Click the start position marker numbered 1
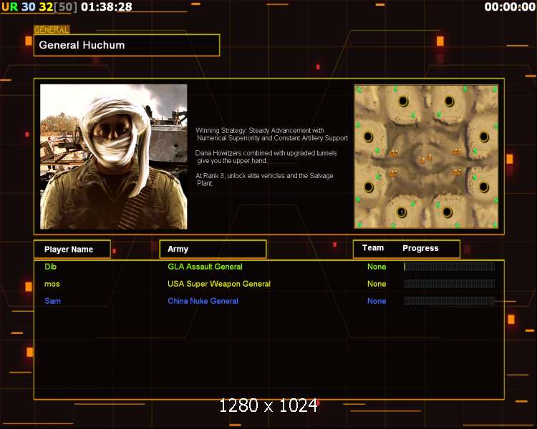537x429 pixels. pos(402,212)
